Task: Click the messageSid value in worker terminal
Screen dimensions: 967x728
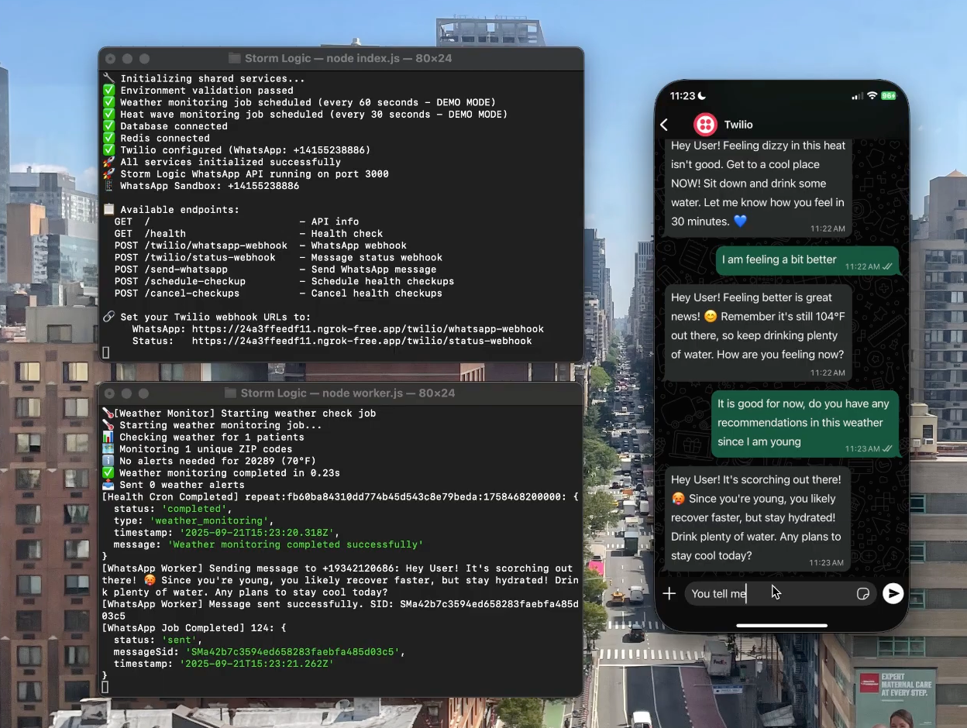Action: point(292,652)
